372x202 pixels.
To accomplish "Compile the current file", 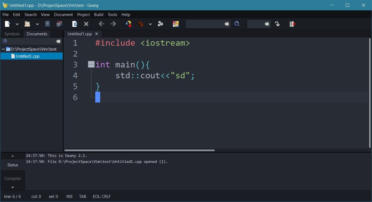I will (x=129, y=24).
